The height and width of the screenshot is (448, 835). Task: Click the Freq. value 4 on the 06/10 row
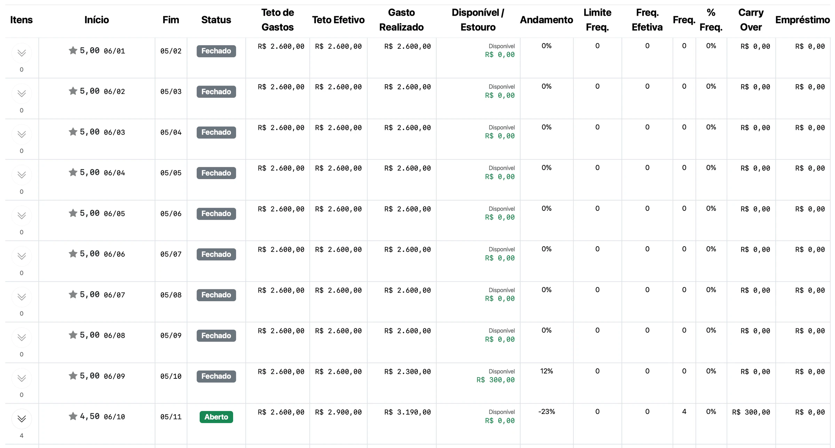pos(684,412)
